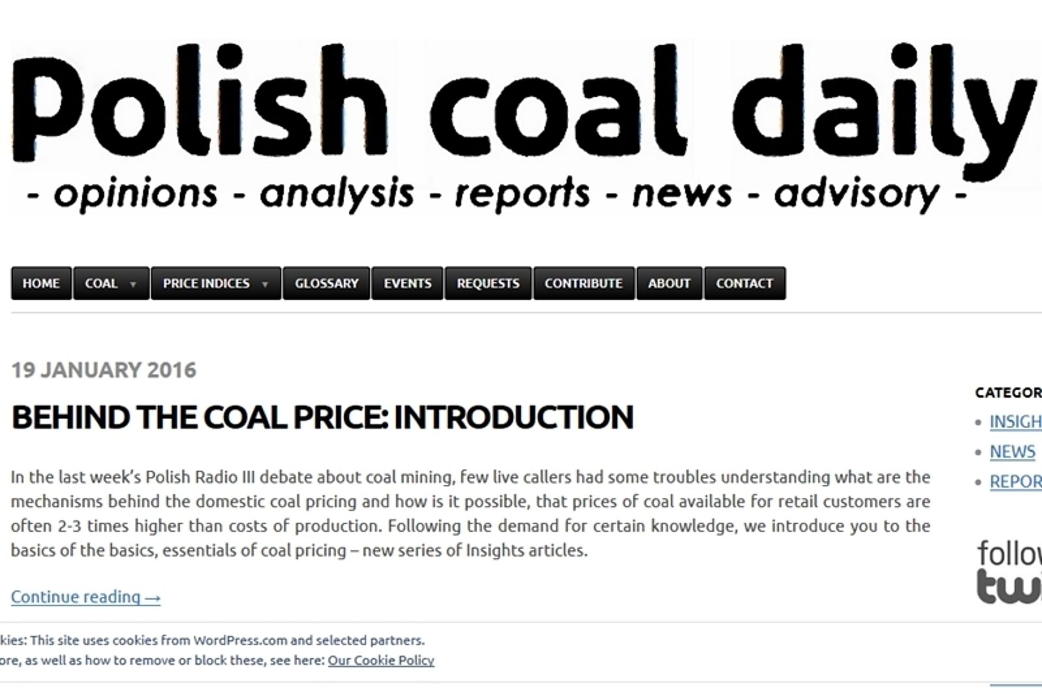Viewport: 1042px width, 694px height.
Task: Browse the Reports category link
Action: (1015, 482)
